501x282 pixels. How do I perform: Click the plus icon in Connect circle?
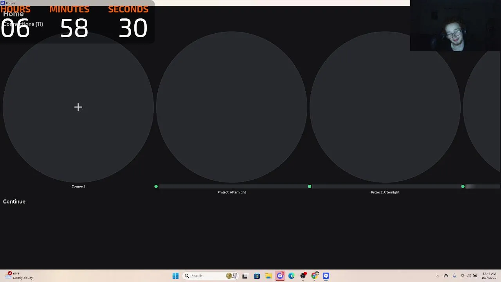pos(78,107)
